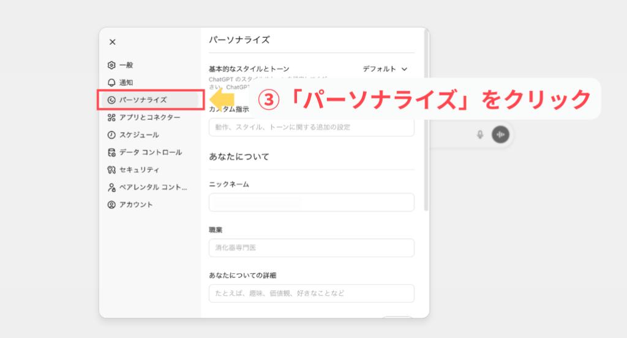Viewport: 627px width, 338px height.
Task: Click the settings panel vertical scrollbar
Action: point(426,122)
